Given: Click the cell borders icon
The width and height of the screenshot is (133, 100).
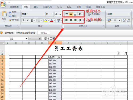Looking at the screenshot, I should pyautogui.click(x=39, y=21).
